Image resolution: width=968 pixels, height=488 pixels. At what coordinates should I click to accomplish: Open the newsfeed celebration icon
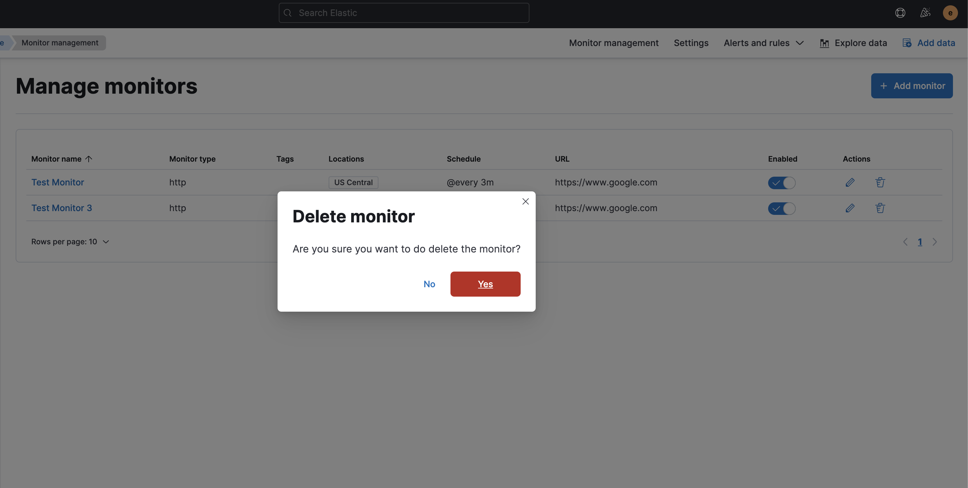pyautogui.click(x=925, y=13)
